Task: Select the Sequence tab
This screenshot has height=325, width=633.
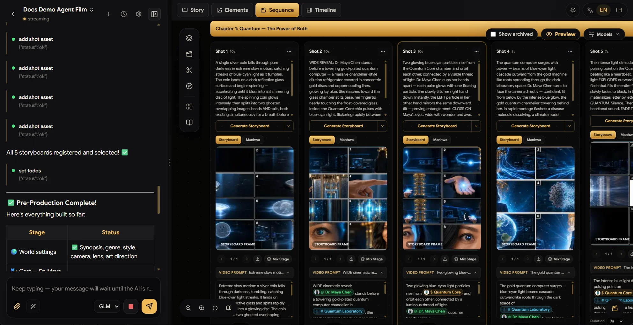Action: click(277, 10)
